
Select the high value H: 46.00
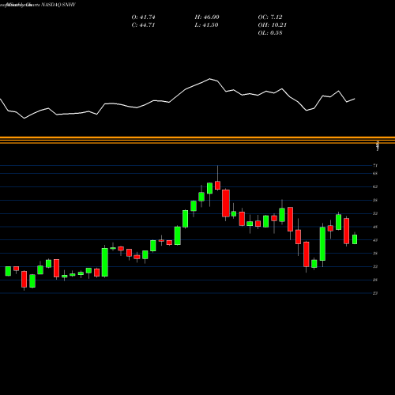click(x=207, y=17)
